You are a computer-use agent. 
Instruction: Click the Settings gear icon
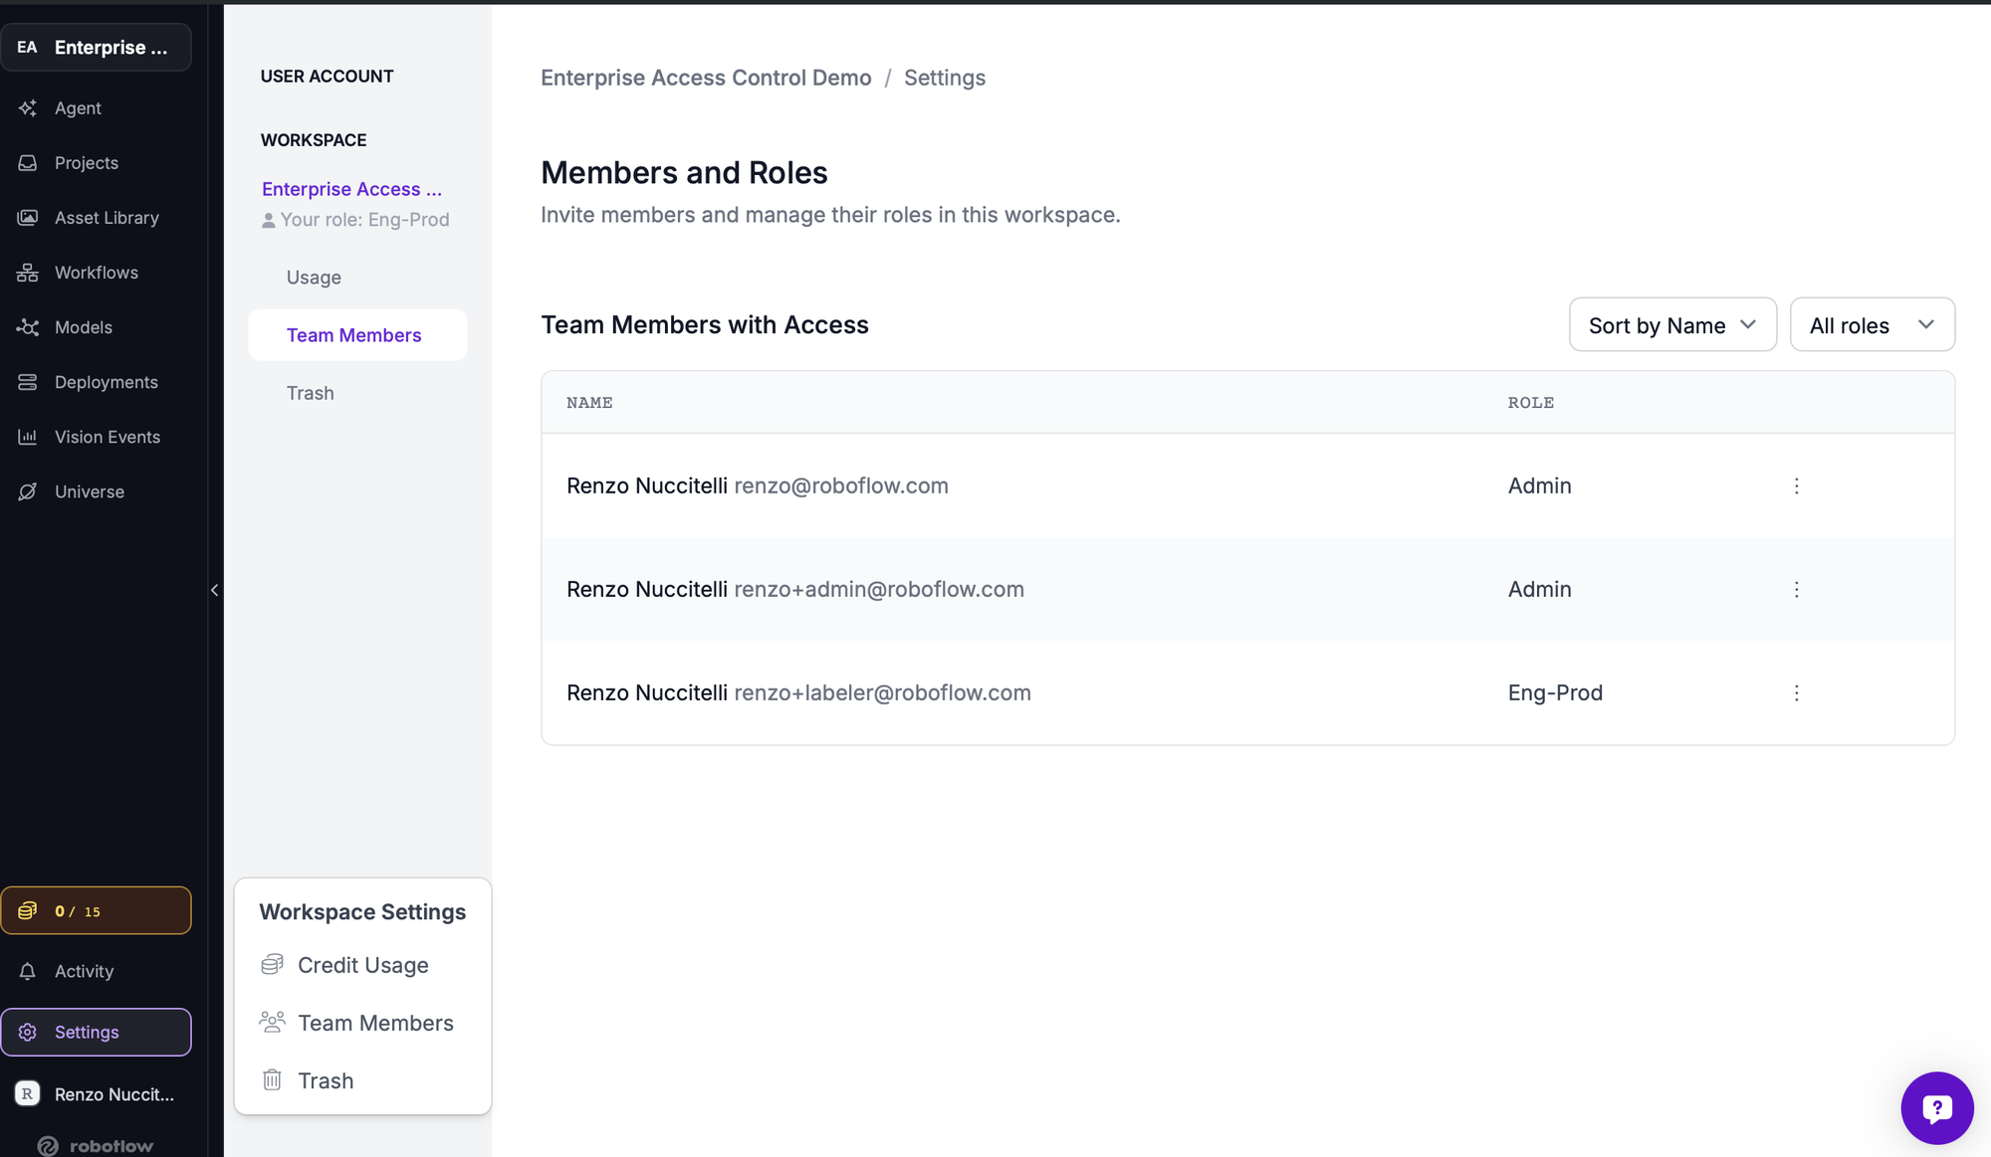(28, 1032)
